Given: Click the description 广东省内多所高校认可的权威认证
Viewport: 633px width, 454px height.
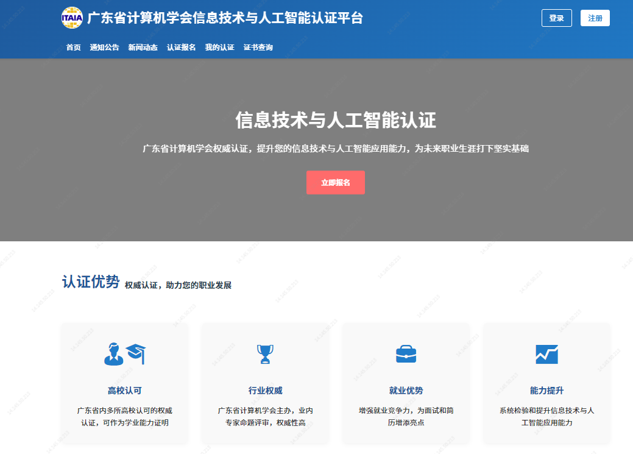Looking at the screenshot, I should click(125, 416).
